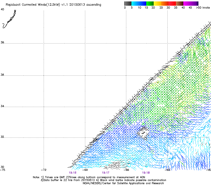Click the gray 0-5 knots color segment

pyautogui.click(x=128, y=3)
